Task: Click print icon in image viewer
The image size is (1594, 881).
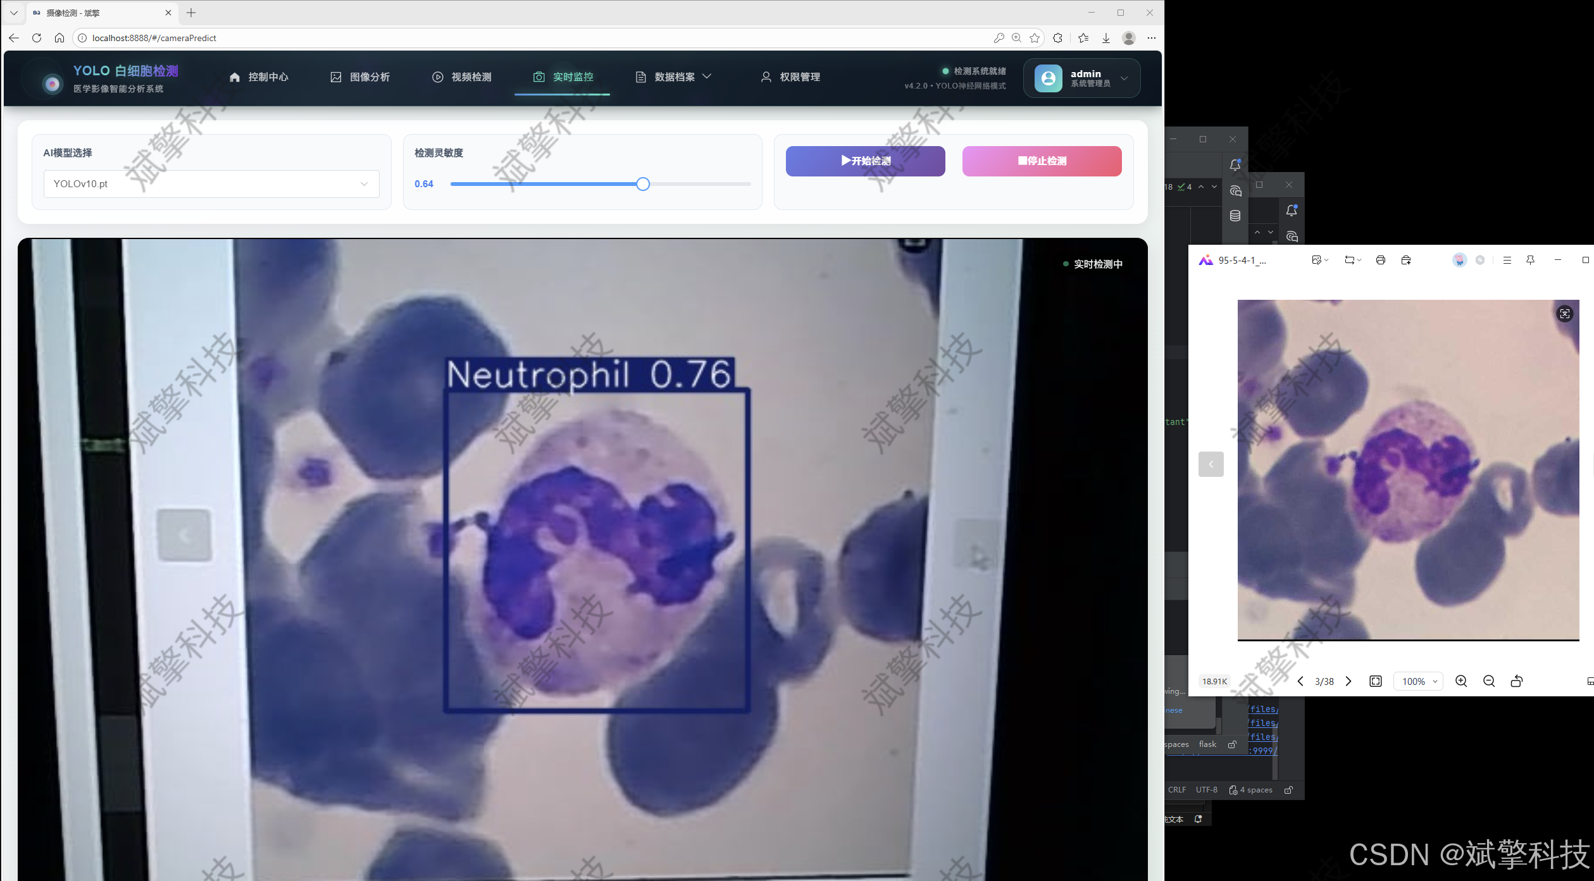Action: (1380, 260)
